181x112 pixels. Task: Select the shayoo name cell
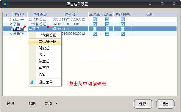(x=20, y=19)
